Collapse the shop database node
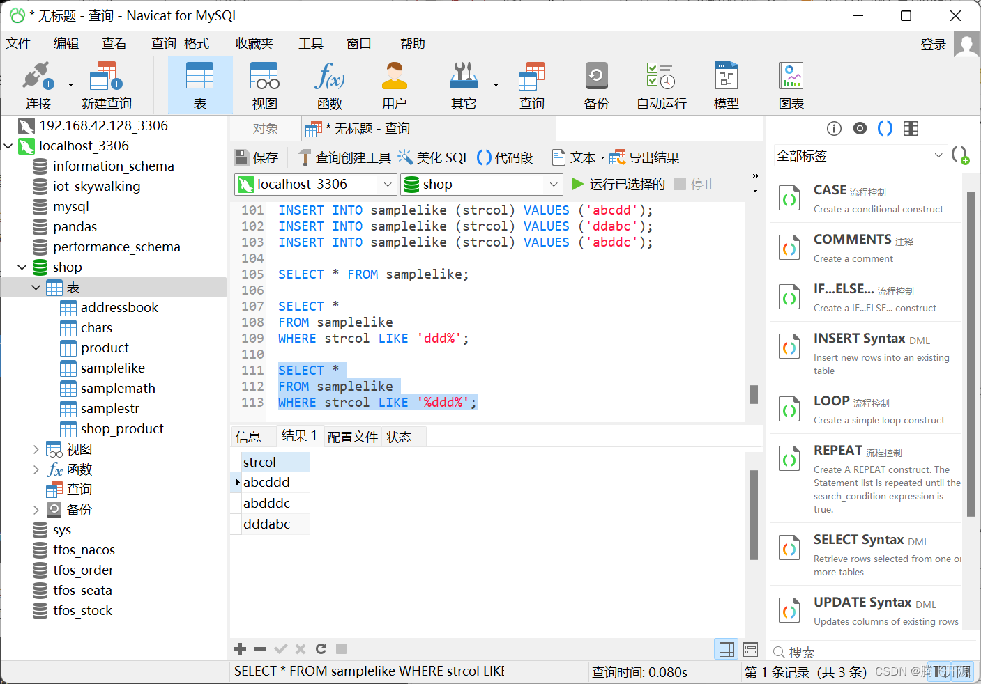This screenshot has width=981, height=684. click(x=22, y=267)
